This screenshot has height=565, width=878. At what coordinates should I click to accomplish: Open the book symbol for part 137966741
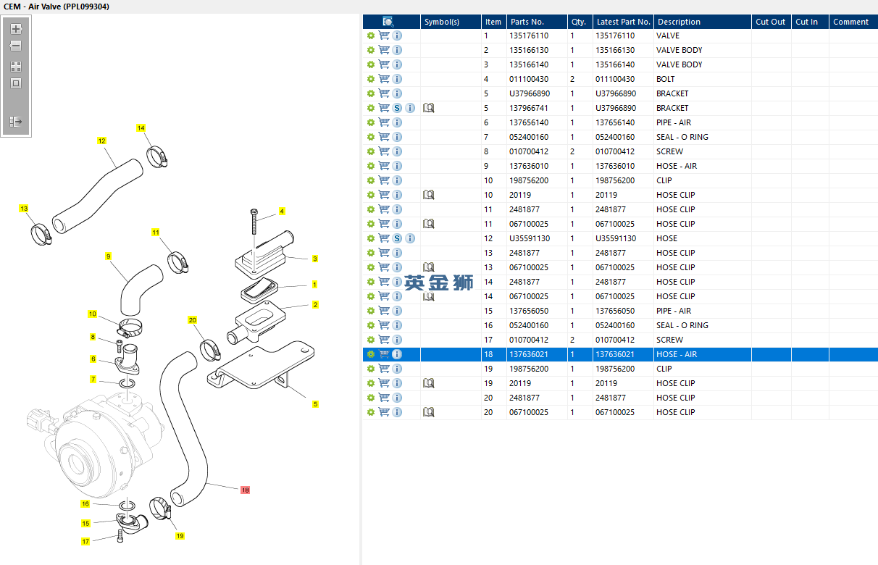(428, 108)
